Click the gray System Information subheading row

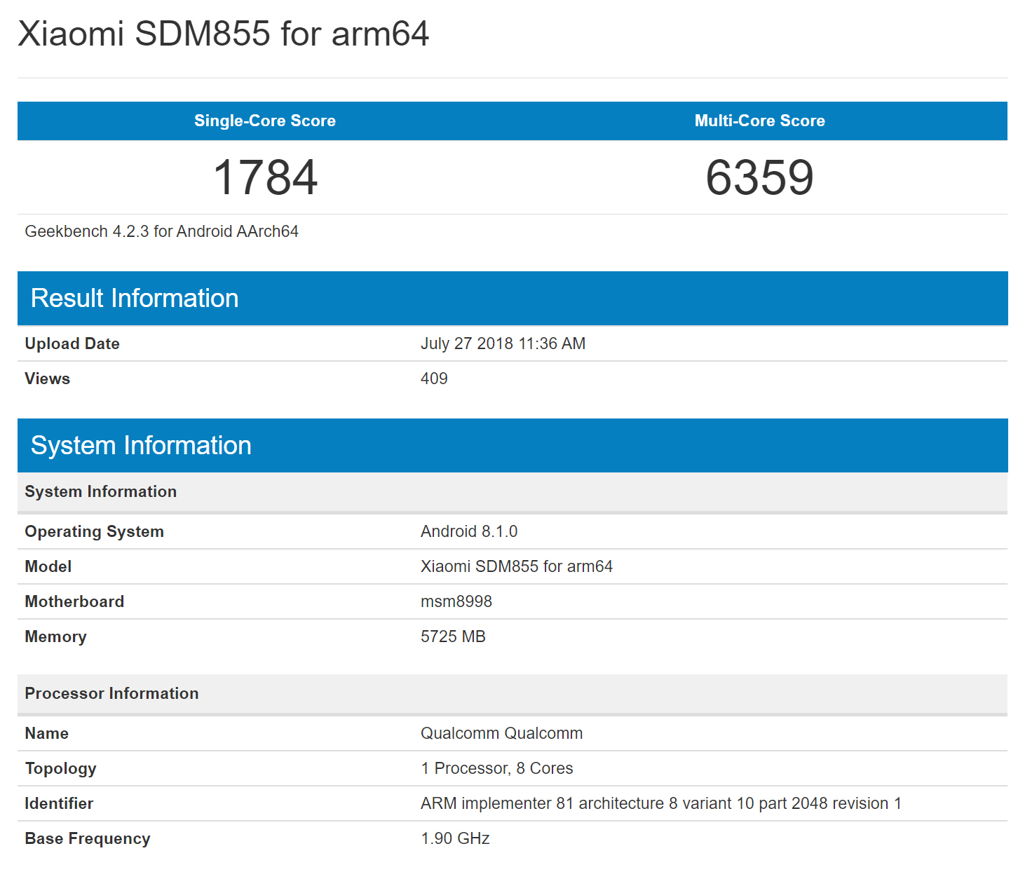click(100, 491)
